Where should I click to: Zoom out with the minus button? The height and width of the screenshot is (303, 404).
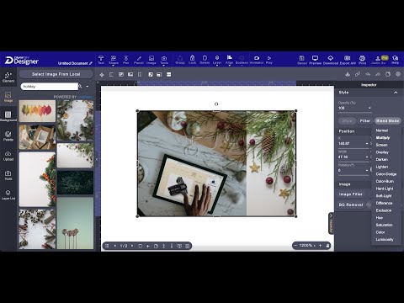(295, 246)
